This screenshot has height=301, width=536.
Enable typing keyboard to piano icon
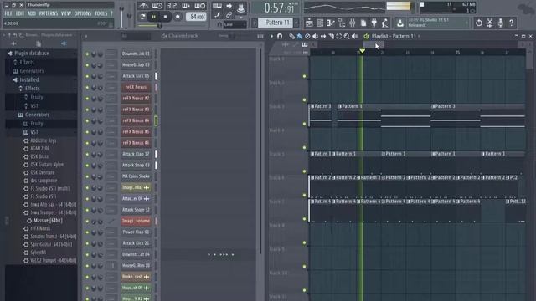tap(217, 6)
